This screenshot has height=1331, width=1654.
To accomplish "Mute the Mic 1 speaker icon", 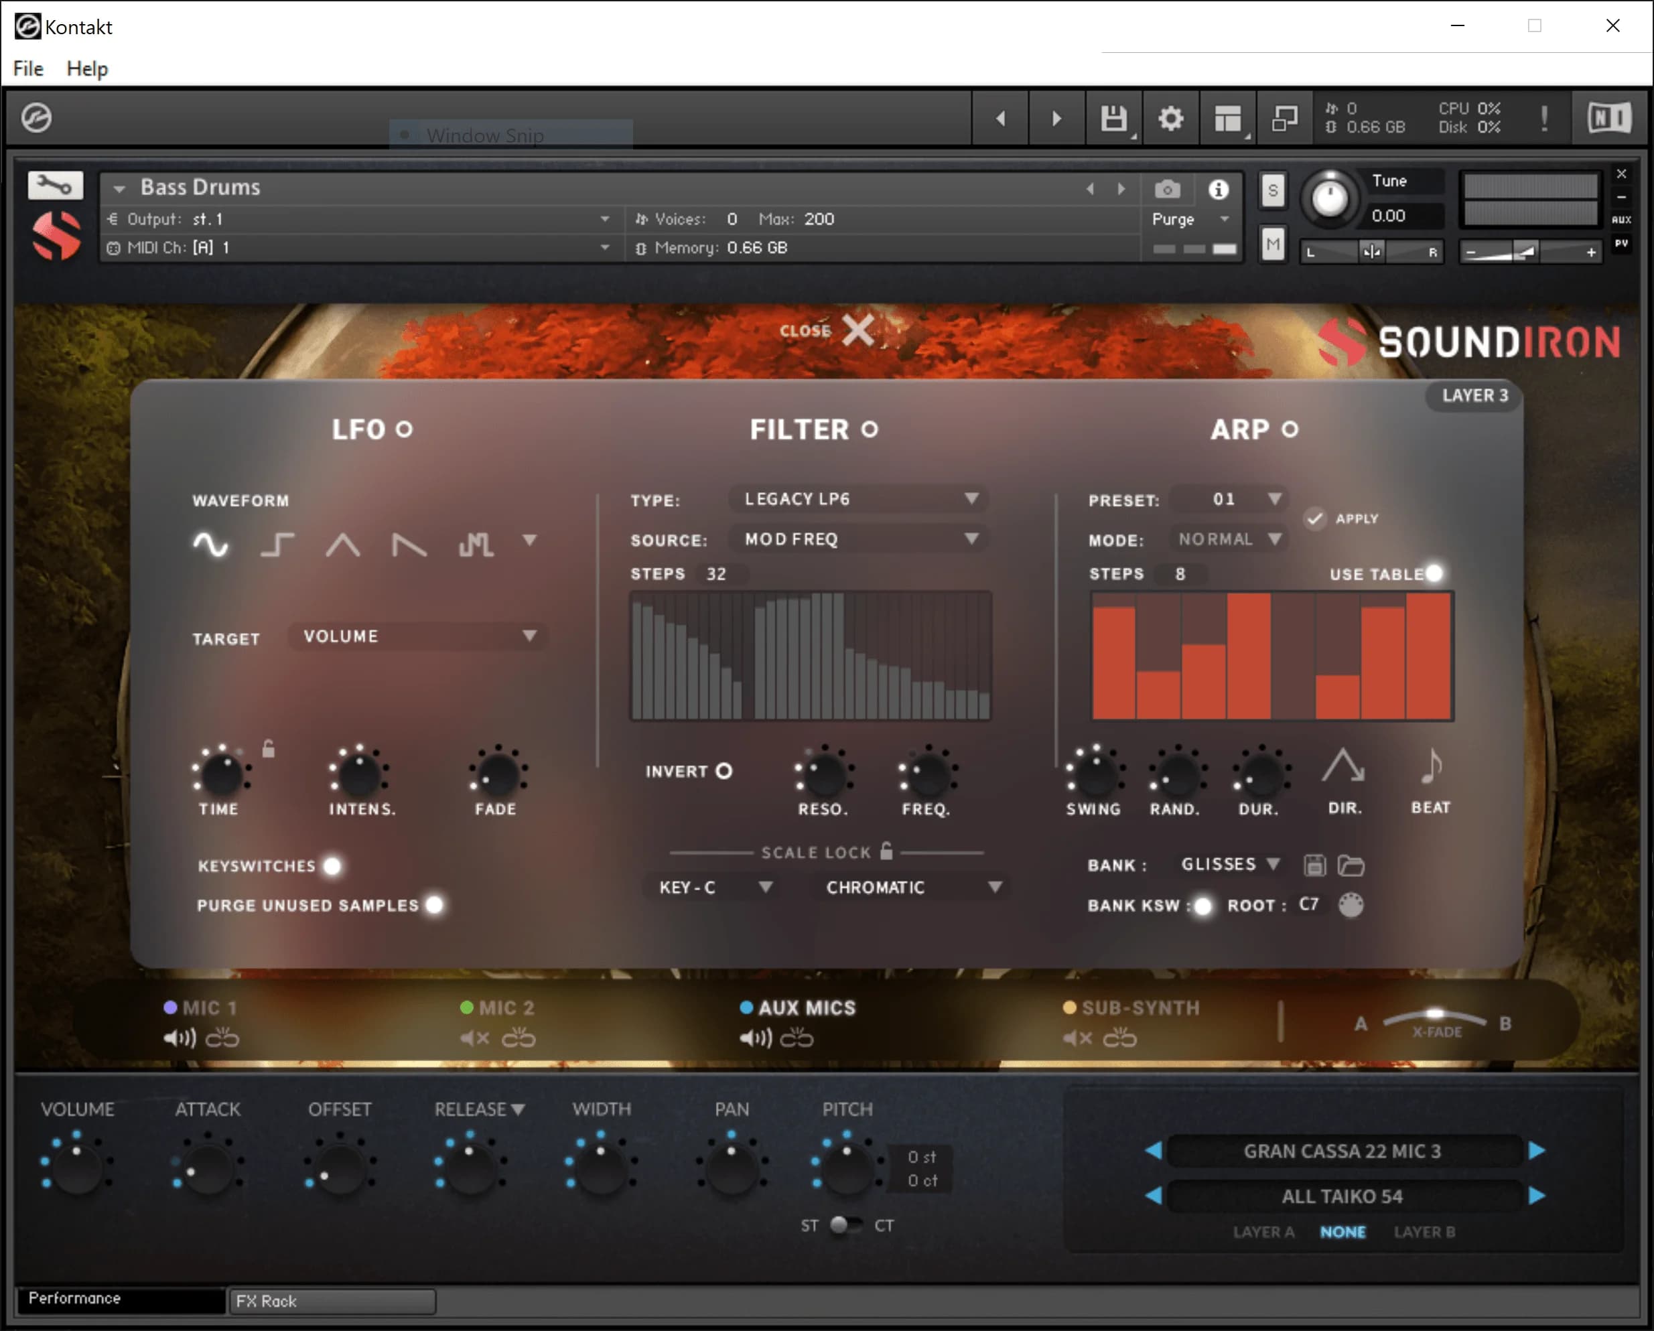I will coord(179,1038).
